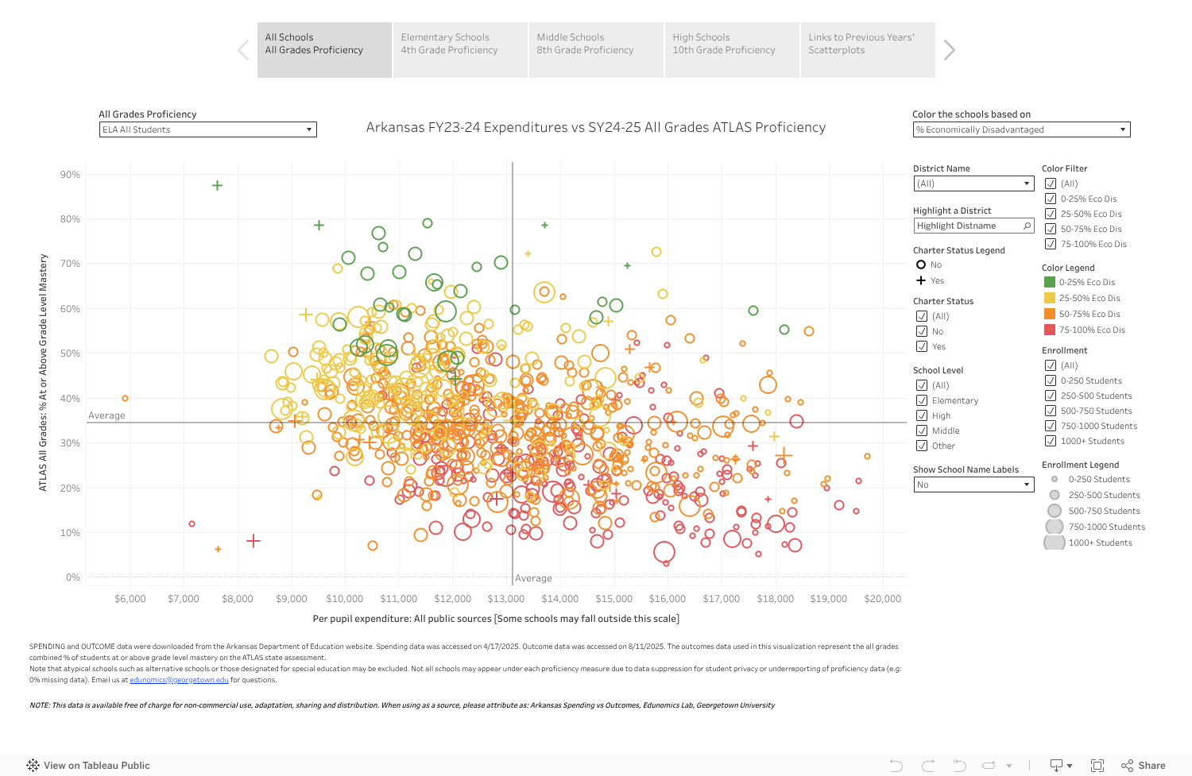Image resolution: width=1192 pixels, height=776 pixels.
Task: Uncheck the Yes option under Charter Status
Action: pyautogui.click(x=923, y=346)
